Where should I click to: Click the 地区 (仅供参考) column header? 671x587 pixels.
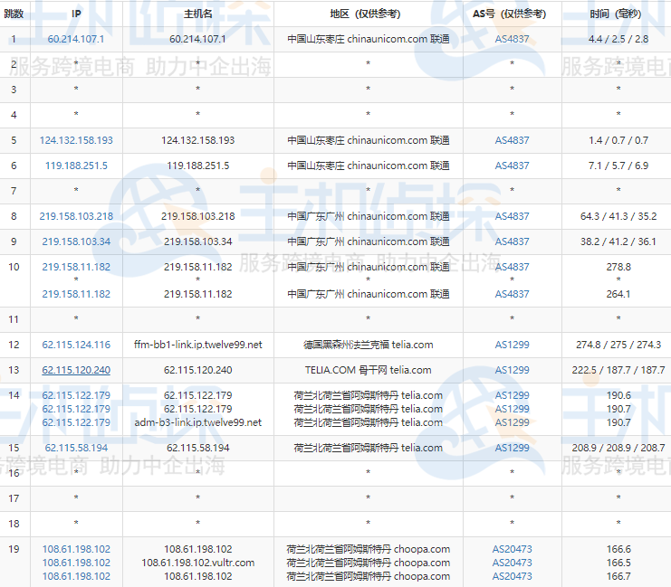(366, 14)
